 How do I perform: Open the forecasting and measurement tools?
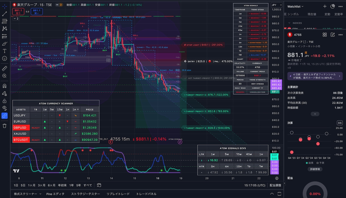(x=5, y=36)
